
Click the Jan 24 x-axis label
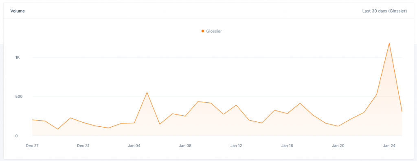click(x=389, y=146)
